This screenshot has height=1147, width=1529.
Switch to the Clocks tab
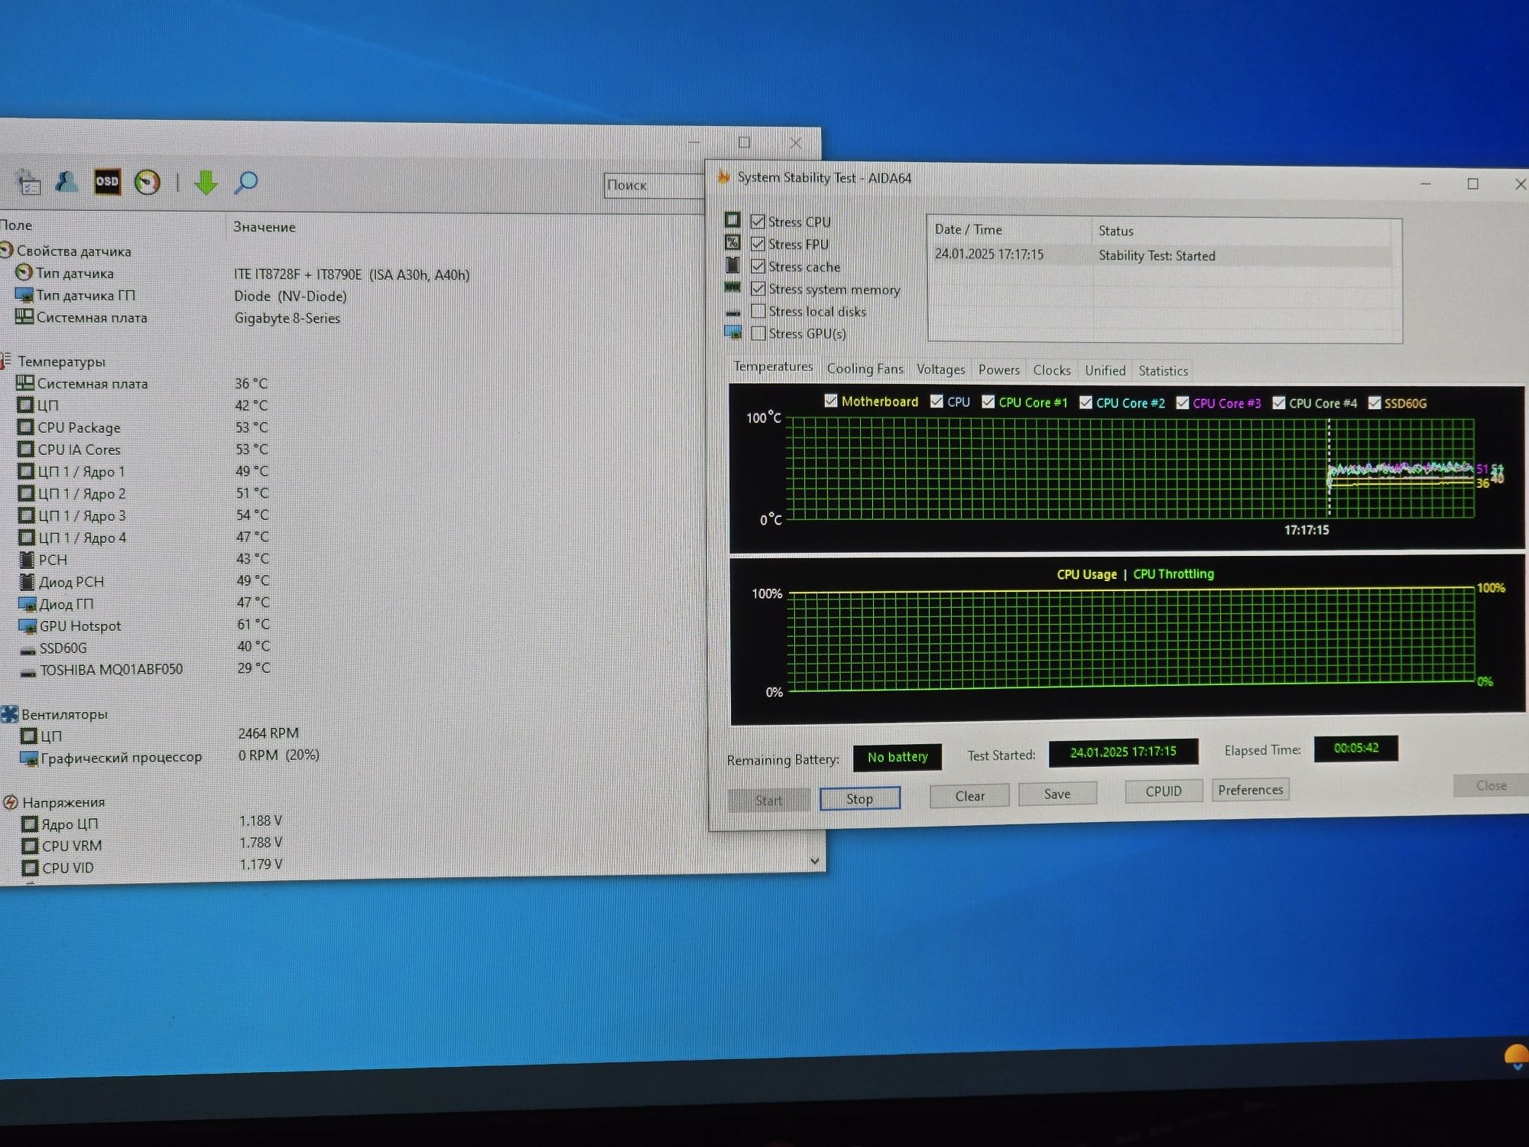(1051, 370)
